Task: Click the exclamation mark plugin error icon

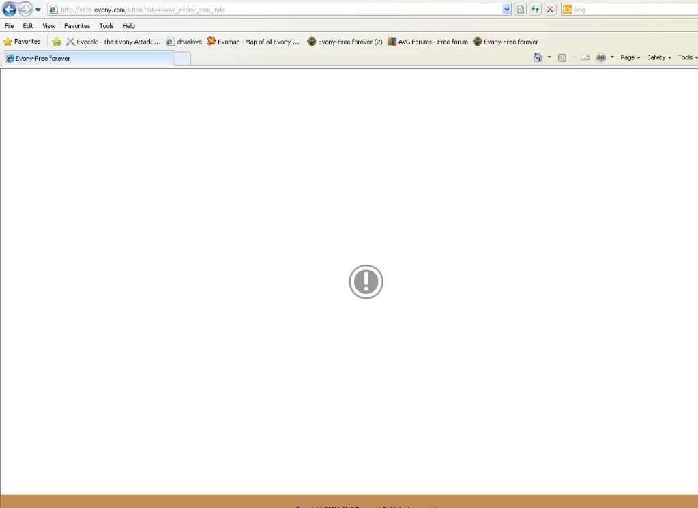Action: (x=366, y=282)
